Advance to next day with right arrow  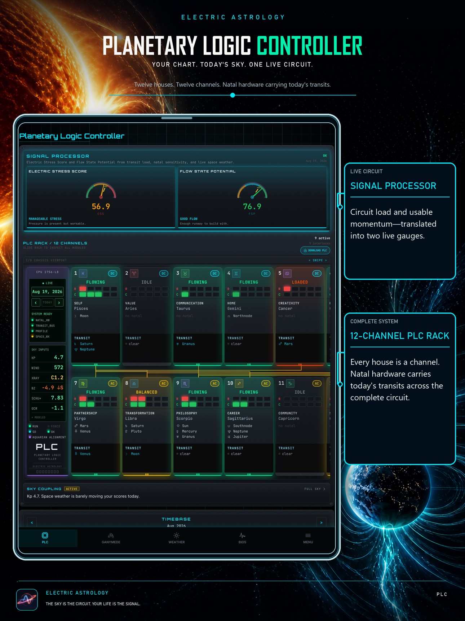point(59,302)
